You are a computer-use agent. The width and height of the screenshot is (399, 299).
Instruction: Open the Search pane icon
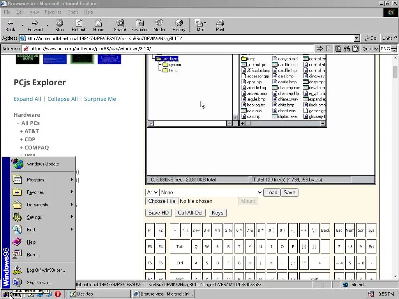(120, 25)
